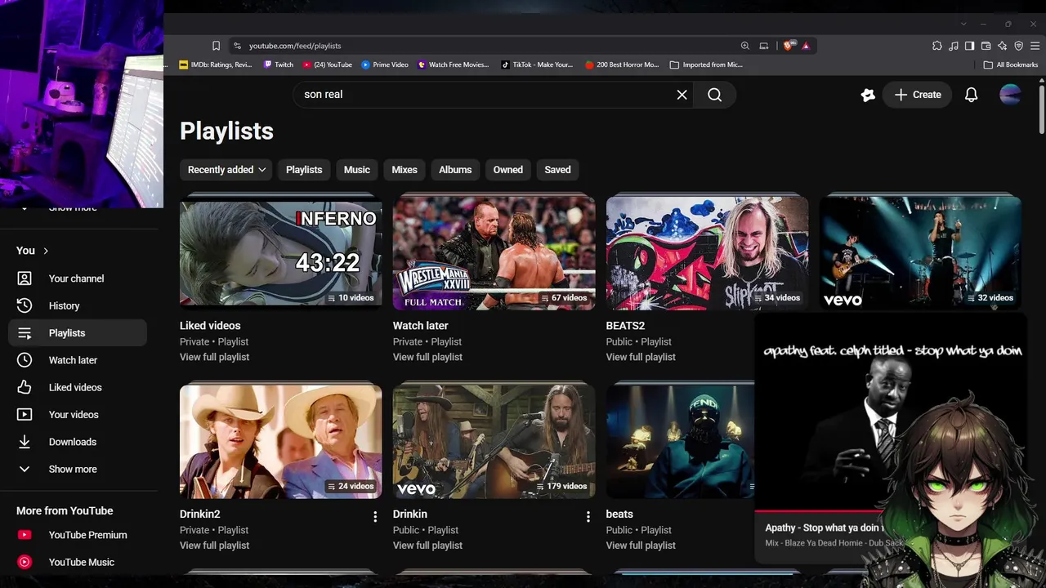Bookmark this page in the browser

point(216,46)
